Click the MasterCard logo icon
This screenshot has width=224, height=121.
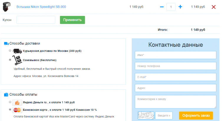click(17, 110)
